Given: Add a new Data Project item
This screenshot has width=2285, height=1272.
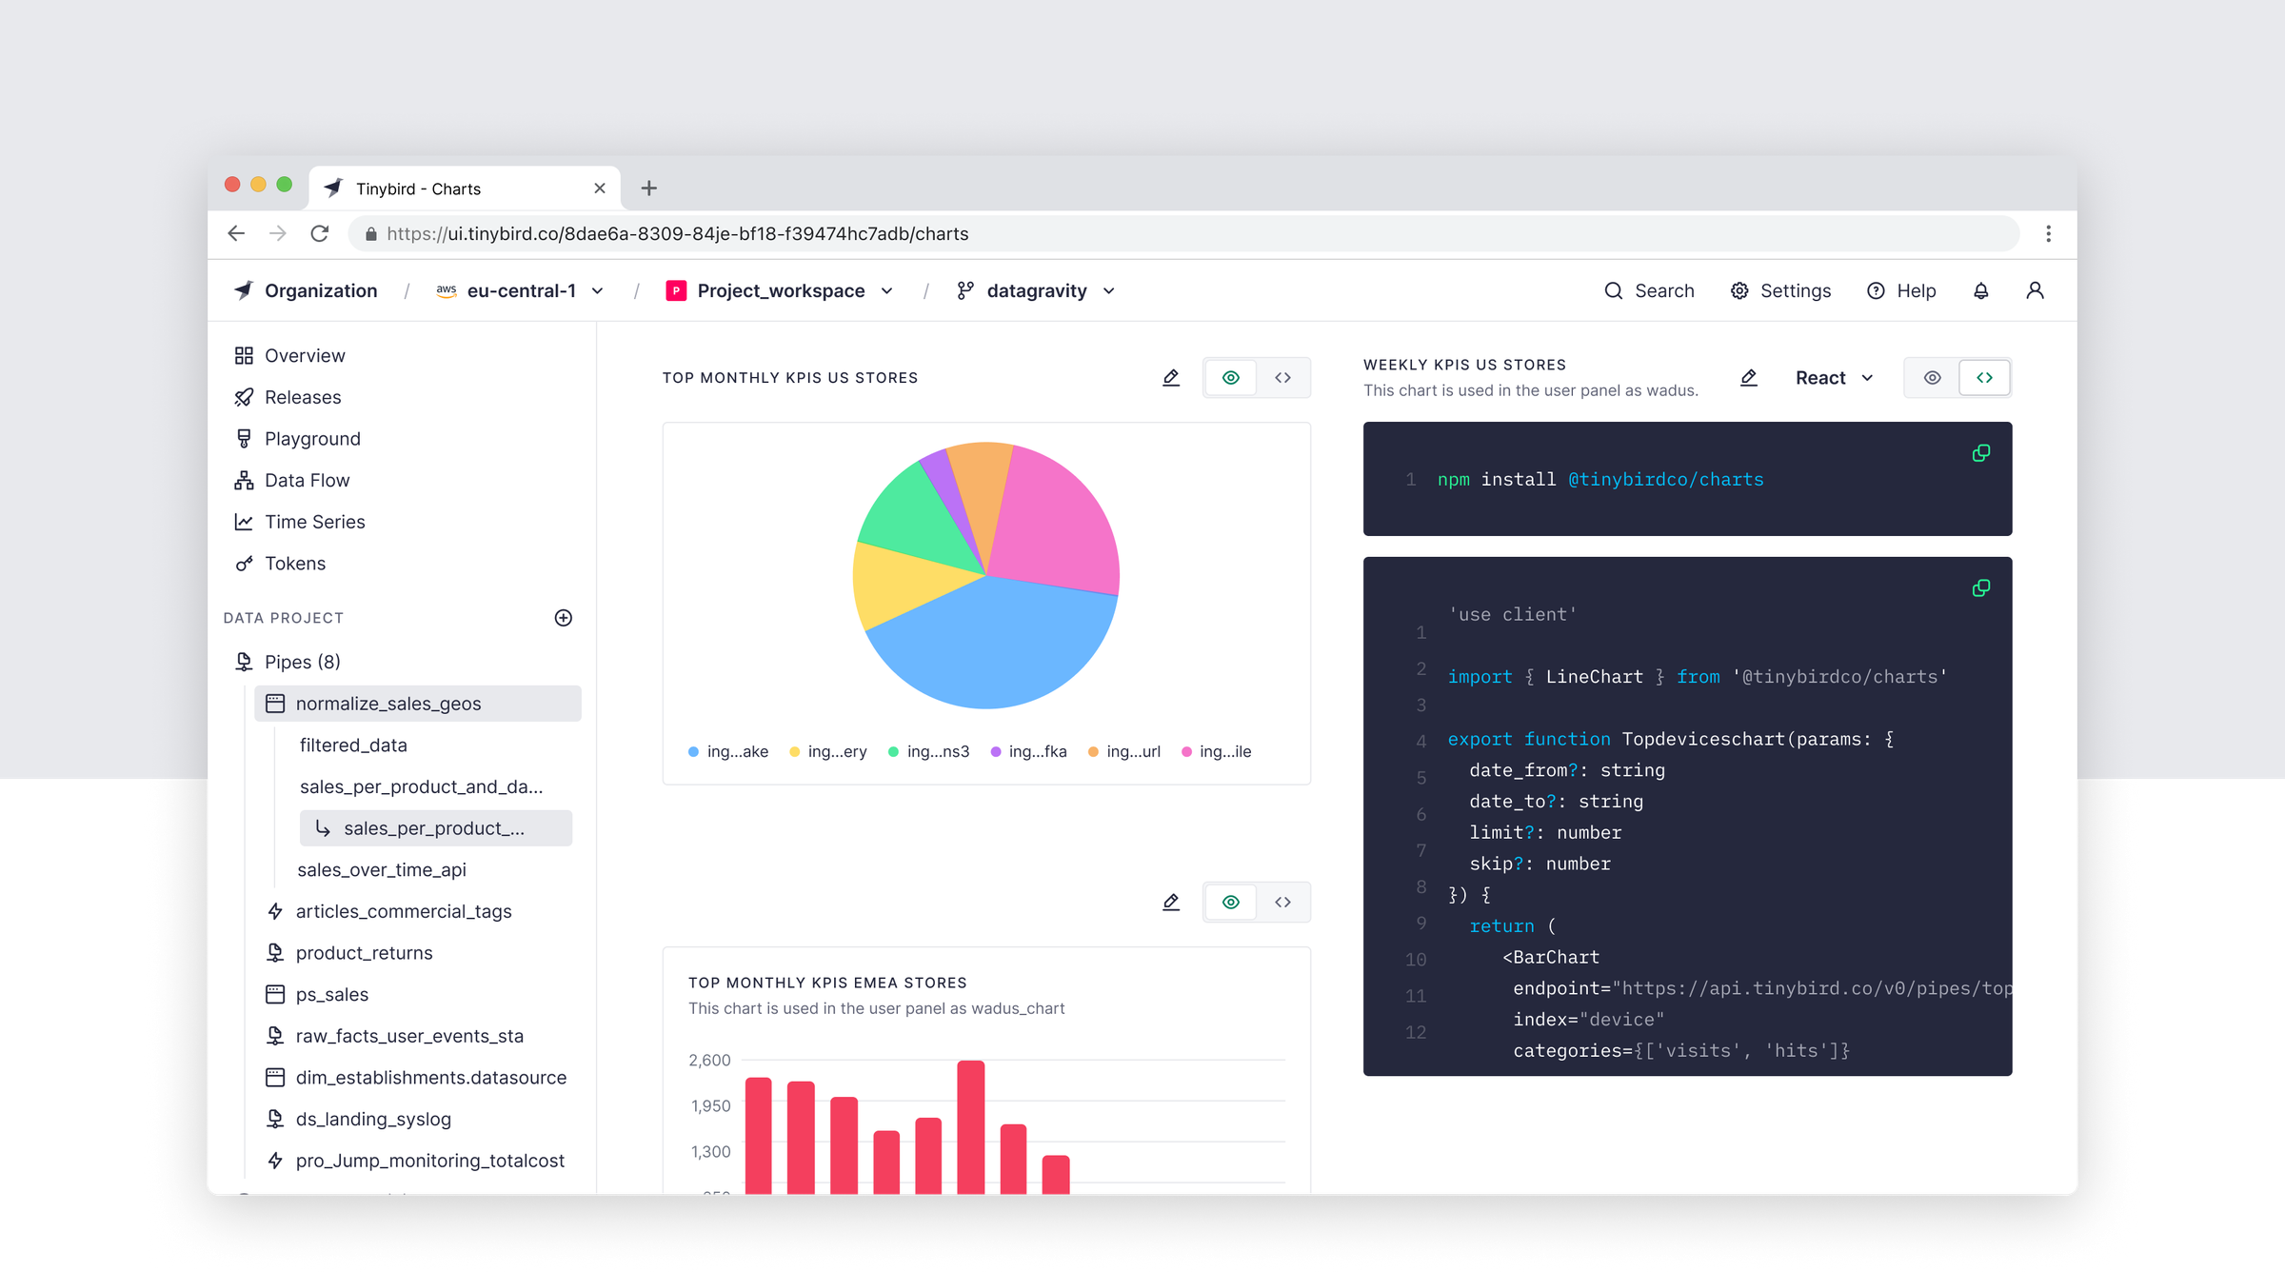Looking at the screenshot, I should 563,618.
